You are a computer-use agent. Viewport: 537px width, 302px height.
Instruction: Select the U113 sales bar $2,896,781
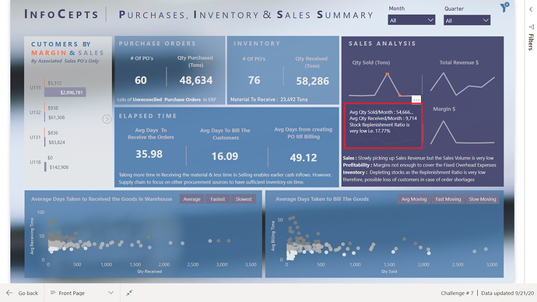tap(65, 92)
